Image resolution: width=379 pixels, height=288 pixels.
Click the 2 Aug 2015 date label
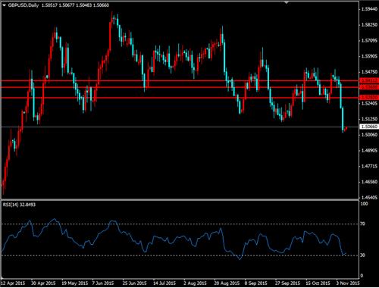(x=195, y=283)
